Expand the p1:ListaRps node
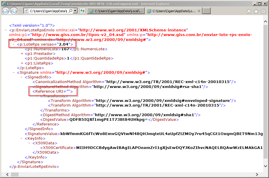This screenshot has width=269, height=178. coord(22,63)
